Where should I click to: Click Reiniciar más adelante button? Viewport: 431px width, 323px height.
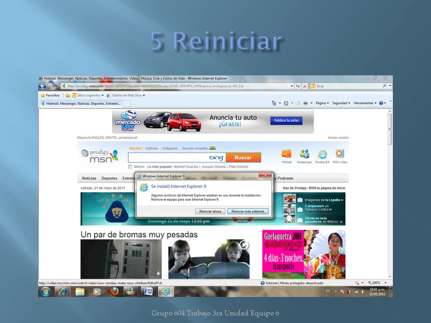tap(248, 211)
